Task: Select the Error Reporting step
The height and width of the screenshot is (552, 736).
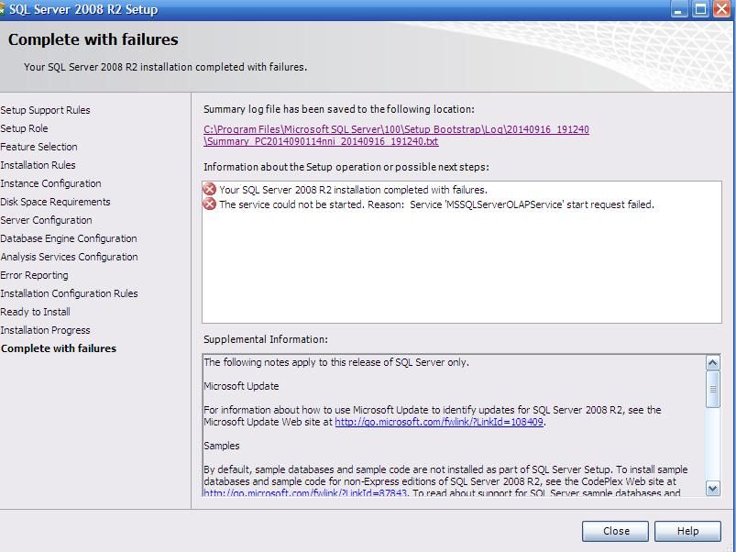Action: point(34,274)
